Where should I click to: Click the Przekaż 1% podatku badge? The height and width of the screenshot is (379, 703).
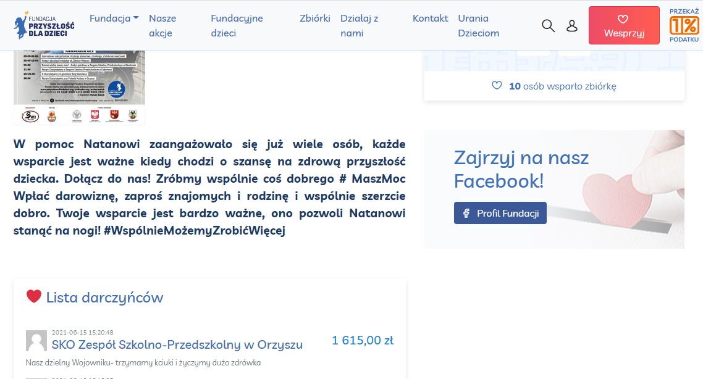[x=684, y=25]
